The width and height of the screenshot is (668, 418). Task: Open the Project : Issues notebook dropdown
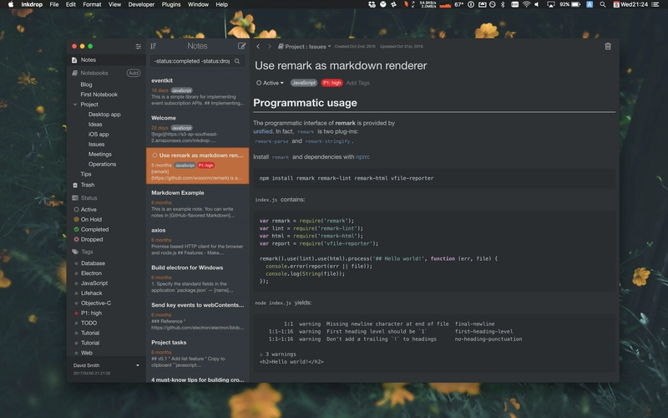304,47
